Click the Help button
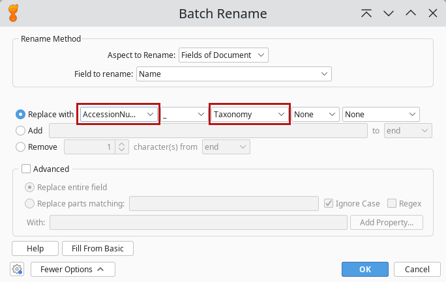The image size is (446, 282). point(35,248)
